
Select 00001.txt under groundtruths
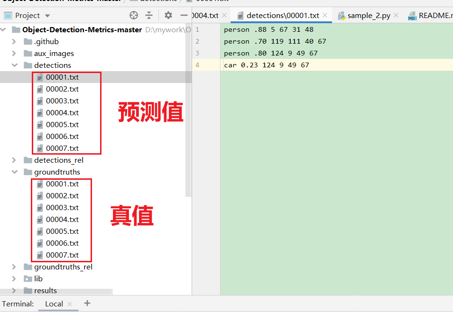tap(63, 184)
